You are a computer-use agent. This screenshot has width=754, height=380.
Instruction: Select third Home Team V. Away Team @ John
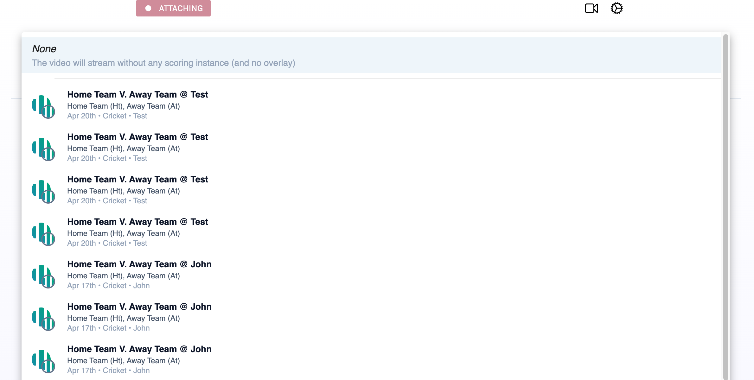click(x=371, y=360)
